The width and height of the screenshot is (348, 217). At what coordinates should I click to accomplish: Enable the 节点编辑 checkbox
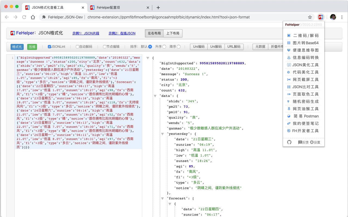105,47
